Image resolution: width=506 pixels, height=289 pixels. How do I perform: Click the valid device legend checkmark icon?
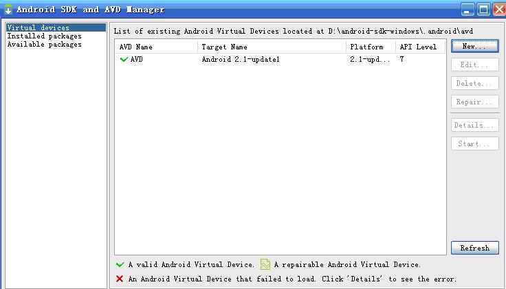pos(120,264)
